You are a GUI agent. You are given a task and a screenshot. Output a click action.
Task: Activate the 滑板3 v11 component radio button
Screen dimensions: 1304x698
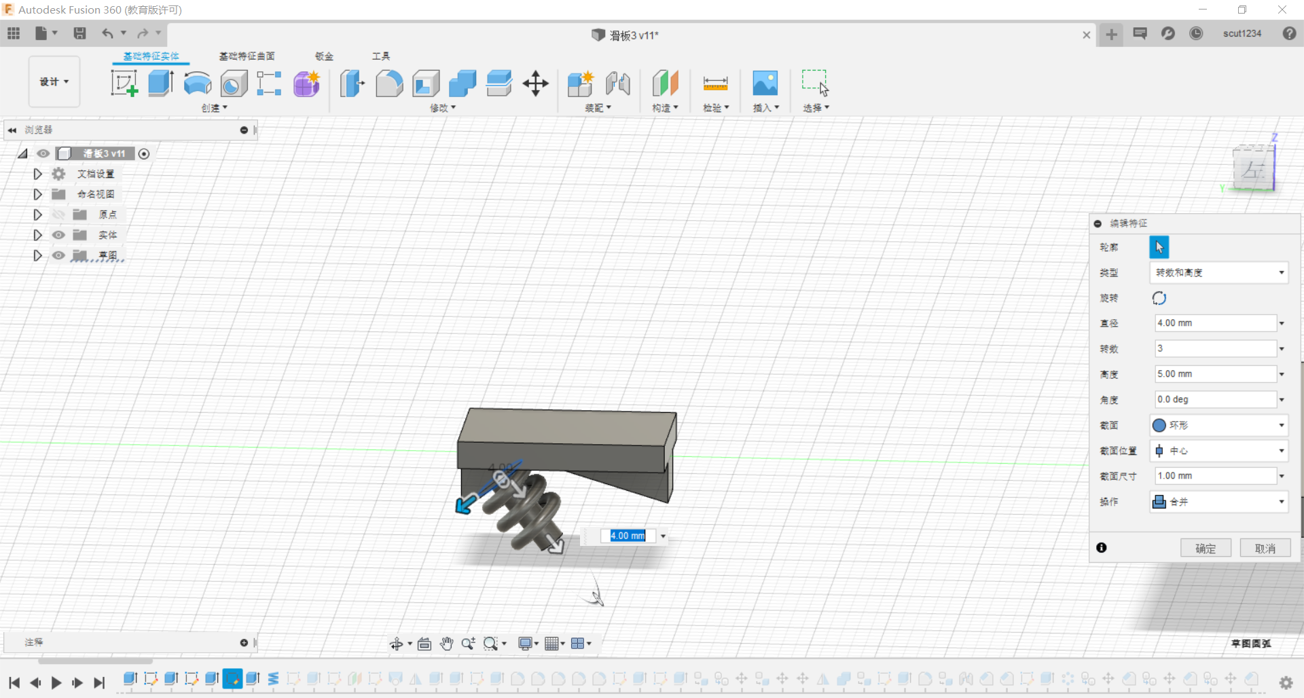coord(144,154)
